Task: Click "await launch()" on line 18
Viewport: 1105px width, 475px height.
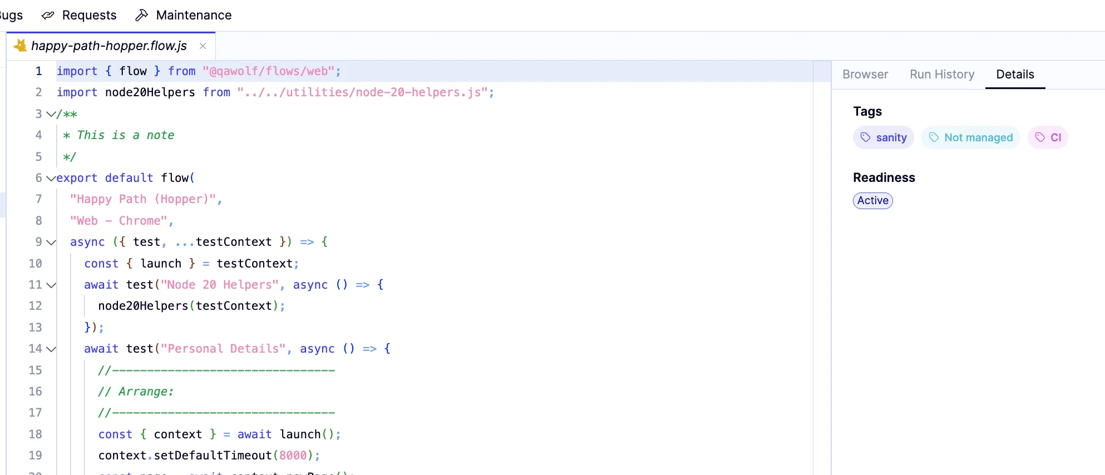Action: click(286, 434)
